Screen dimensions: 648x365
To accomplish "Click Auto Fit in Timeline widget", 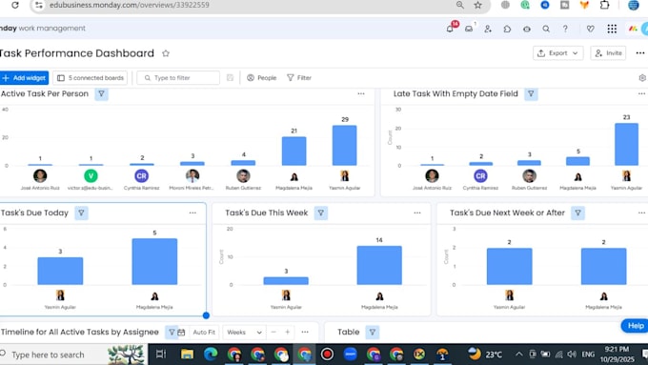I will click(x=204, y=332).
